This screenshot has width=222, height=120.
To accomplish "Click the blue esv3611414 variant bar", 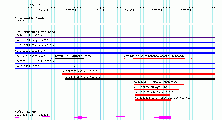I will pos(115,69).
